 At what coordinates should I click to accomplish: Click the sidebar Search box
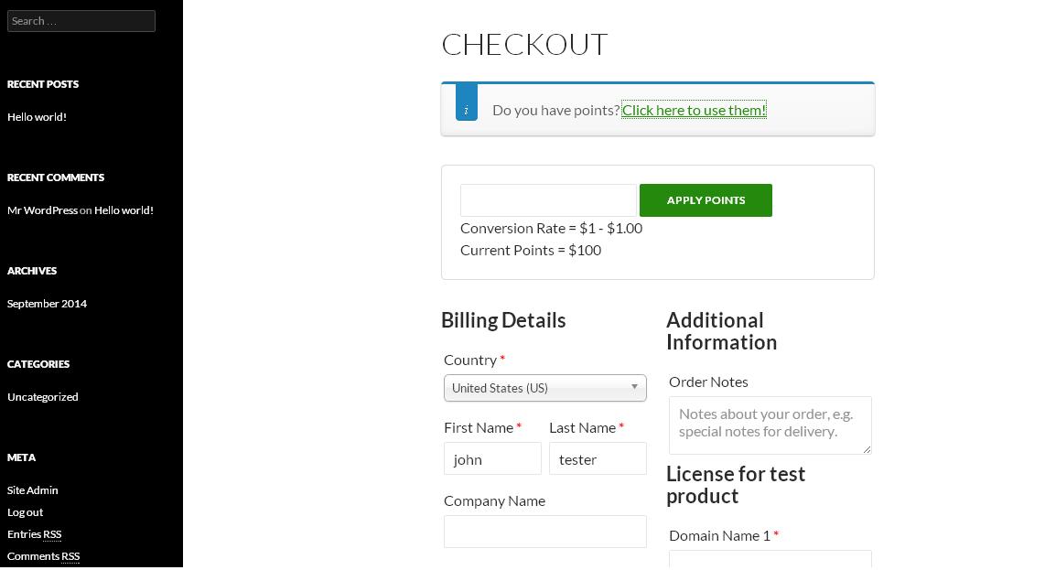click(x=81, y=21)
